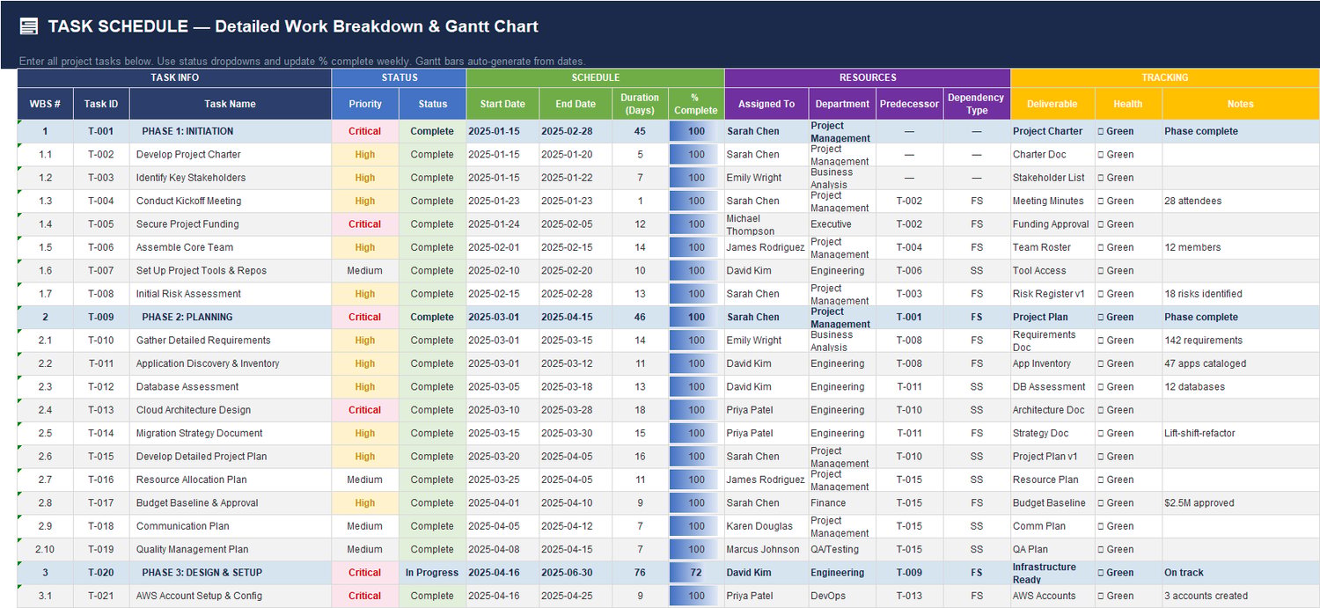Select the 'PHASE 3: DESIGN & SETUP' cell
Screen dimensions: 1320x608
[231, 573]
